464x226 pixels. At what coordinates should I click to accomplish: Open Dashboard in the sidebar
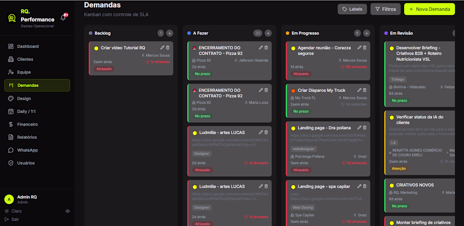pos(37,46)
